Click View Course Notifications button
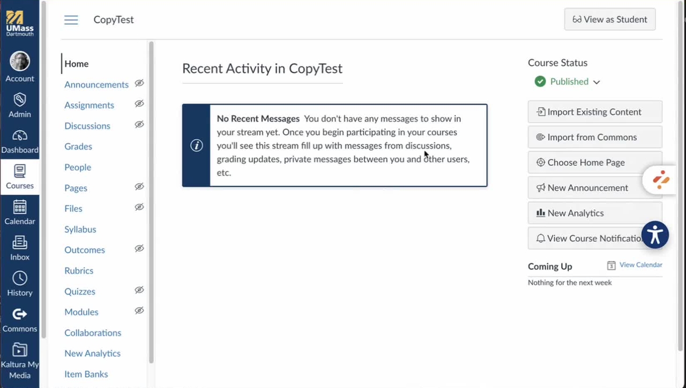This screenshot has width=686, height=388. coord(595,238)
